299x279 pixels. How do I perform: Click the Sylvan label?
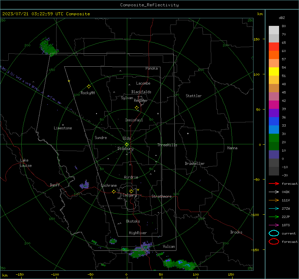coord(127,98)
